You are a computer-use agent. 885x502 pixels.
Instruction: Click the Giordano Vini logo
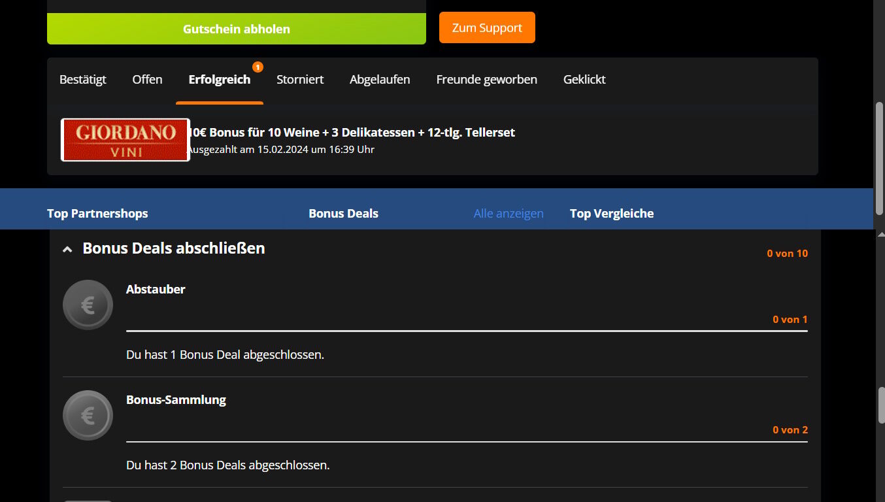coord(125,140)
